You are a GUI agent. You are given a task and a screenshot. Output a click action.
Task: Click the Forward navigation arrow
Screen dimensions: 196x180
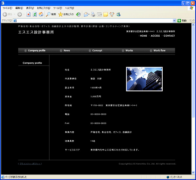[x=19, y=14]
